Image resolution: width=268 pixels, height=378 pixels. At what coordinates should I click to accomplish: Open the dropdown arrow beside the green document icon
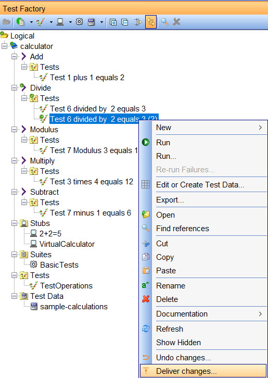[31, 22]
